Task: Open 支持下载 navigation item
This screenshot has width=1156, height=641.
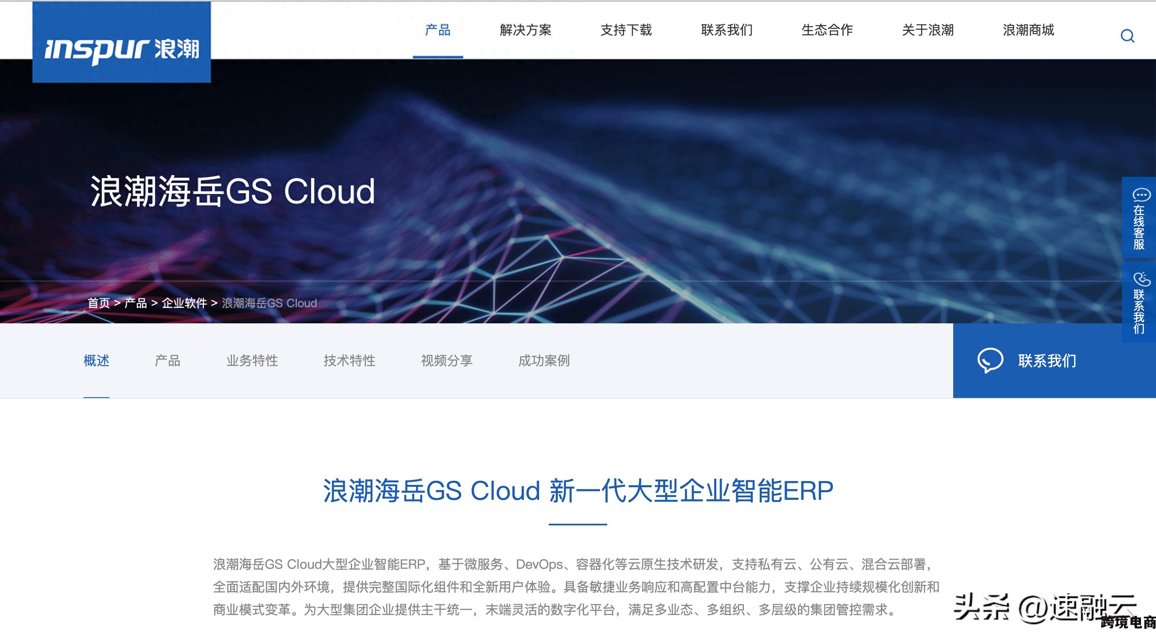Action: pos(626,30)
